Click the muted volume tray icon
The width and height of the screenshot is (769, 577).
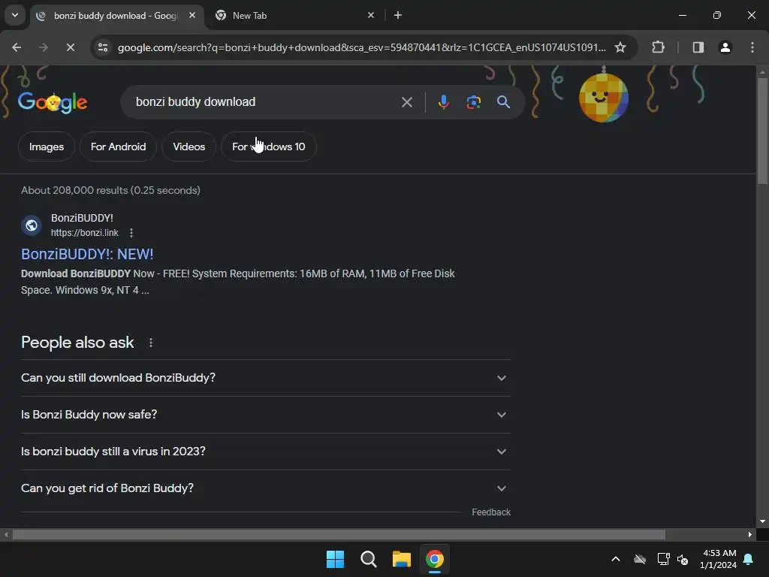tap(683, 559)
